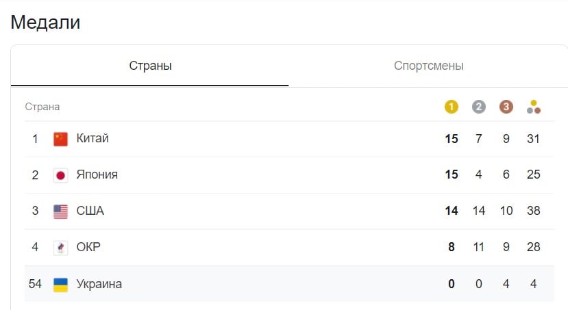Open the ОКР team row
This screenshot has height=310, width=568.
point(289,248)
